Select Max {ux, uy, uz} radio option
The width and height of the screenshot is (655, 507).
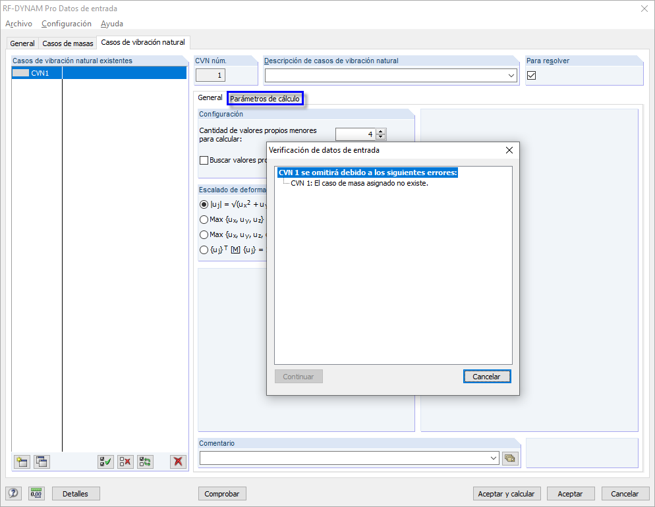[x=204, y=219]
